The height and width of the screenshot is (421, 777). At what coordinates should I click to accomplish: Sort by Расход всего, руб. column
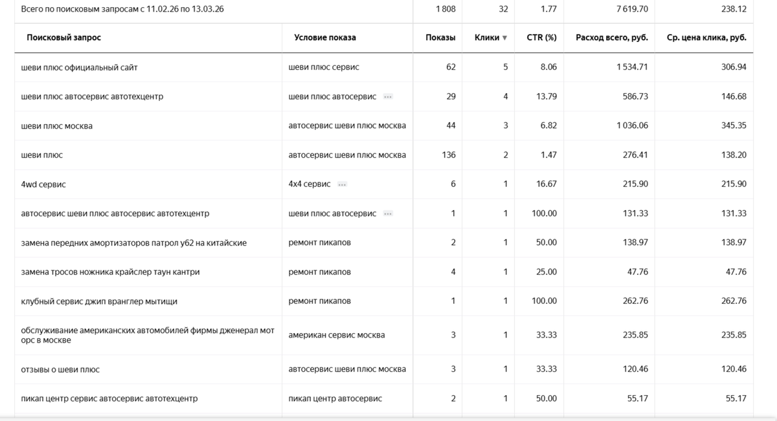(x=612, y=38)
